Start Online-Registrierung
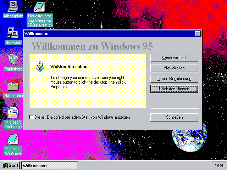 pyautogui.click(x=174, y=79)
